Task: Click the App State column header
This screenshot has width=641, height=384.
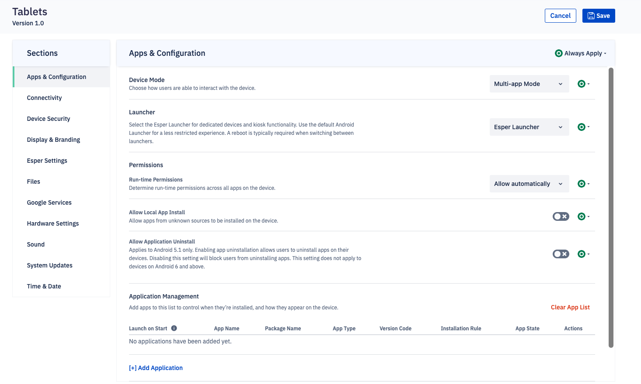Action: [527, 329]
